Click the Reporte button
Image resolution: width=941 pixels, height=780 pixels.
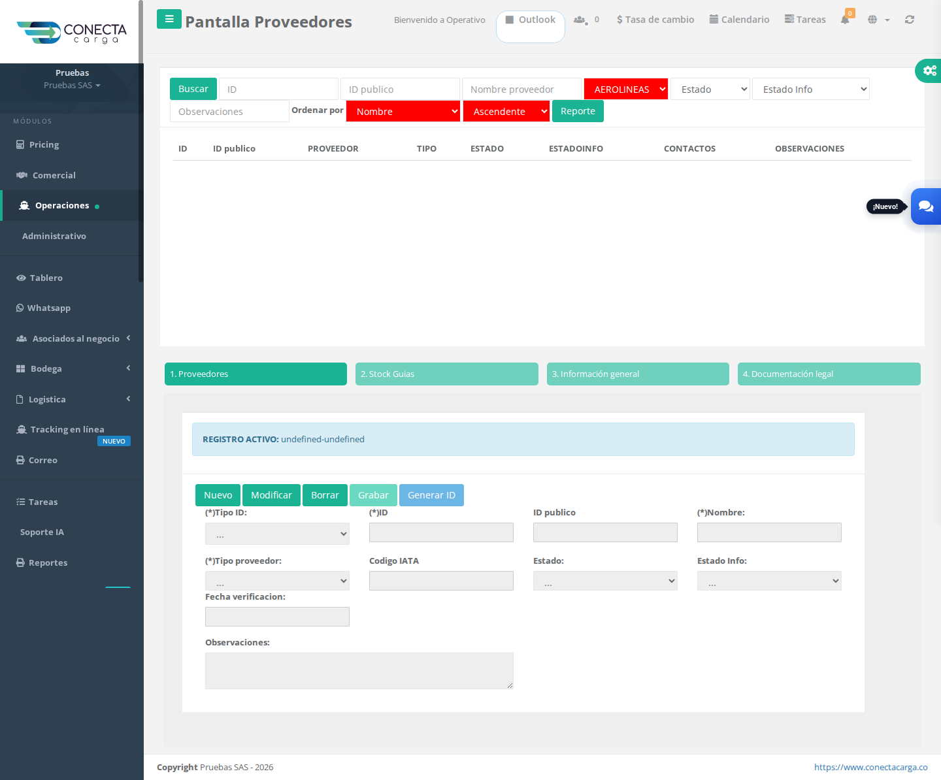(x=578, y=111)
